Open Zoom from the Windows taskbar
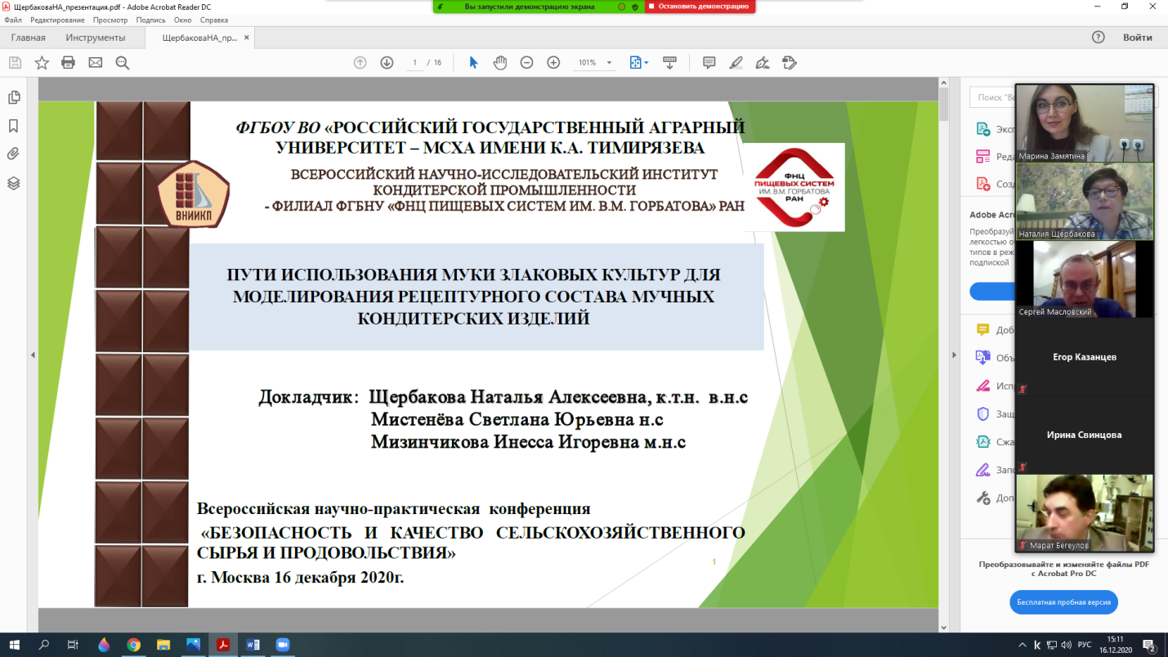1168x657 pixels. [283, 645]
